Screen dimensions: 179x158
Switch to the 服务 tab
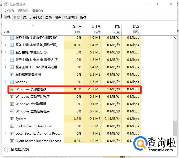click(83, 18)
